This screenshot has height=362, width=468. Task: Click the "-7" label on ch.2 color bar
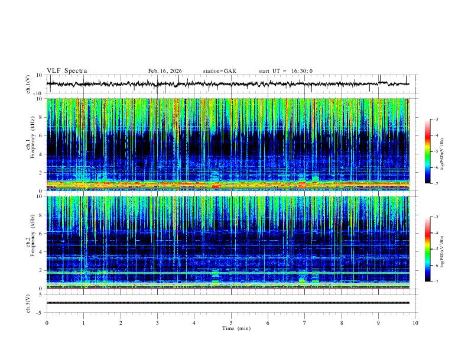pos(435,282)
